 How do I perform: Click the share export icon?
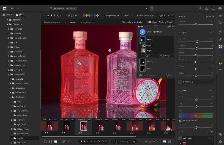point(206,8)
